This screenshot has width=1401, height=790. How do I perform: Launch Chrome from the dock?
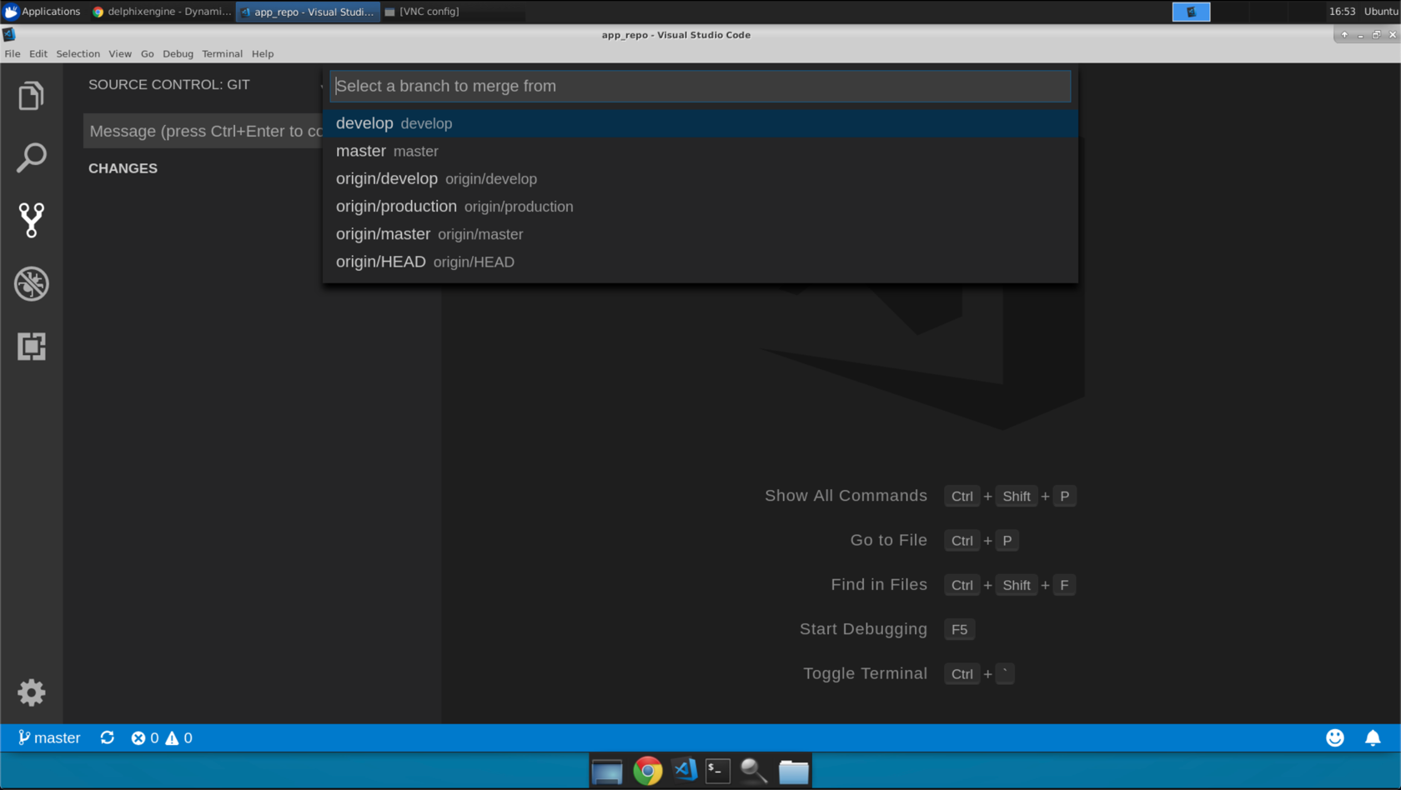[647, 771]
